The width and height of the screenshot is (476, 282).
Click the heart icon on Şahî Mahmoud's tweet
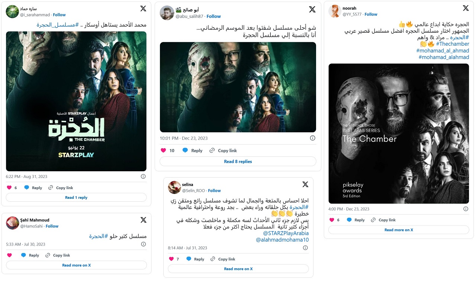9,255
